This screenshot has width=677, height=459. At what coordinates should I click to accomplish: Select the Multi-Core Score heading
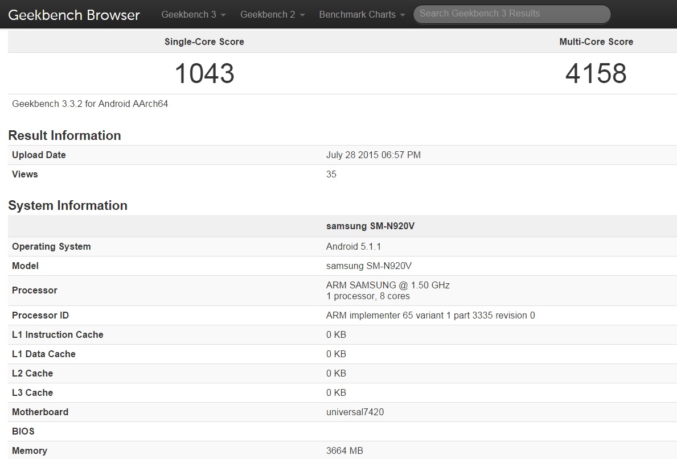click(x=596, y=42)
